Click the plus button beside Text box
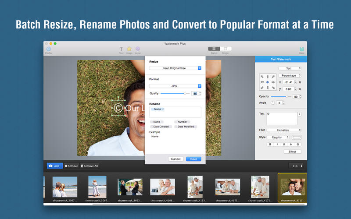 [300, 114]
